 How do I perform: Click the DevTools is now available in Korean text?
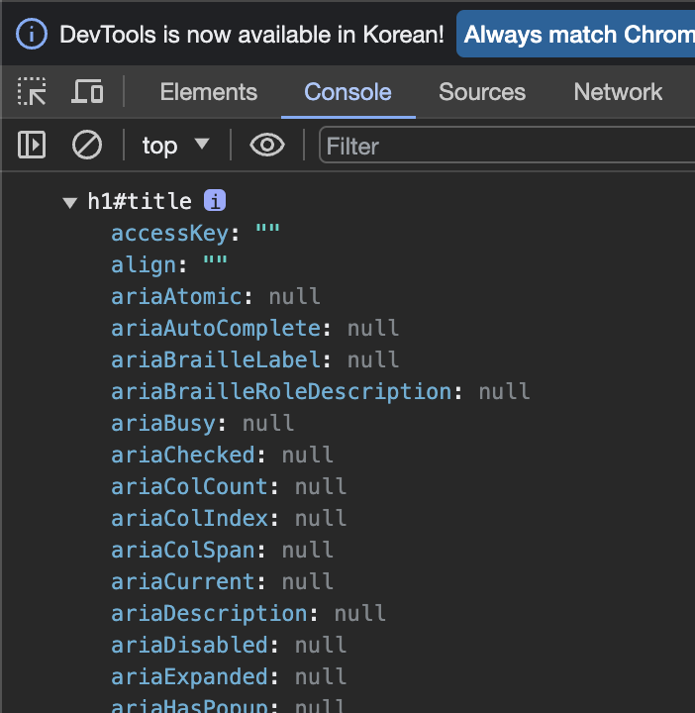tap(251, 35)
